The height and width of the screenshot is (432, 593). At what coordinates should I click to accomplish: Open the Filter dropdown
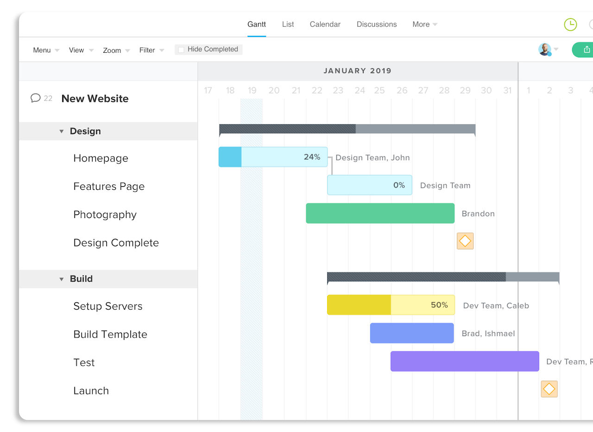click(x=151, y=50)
